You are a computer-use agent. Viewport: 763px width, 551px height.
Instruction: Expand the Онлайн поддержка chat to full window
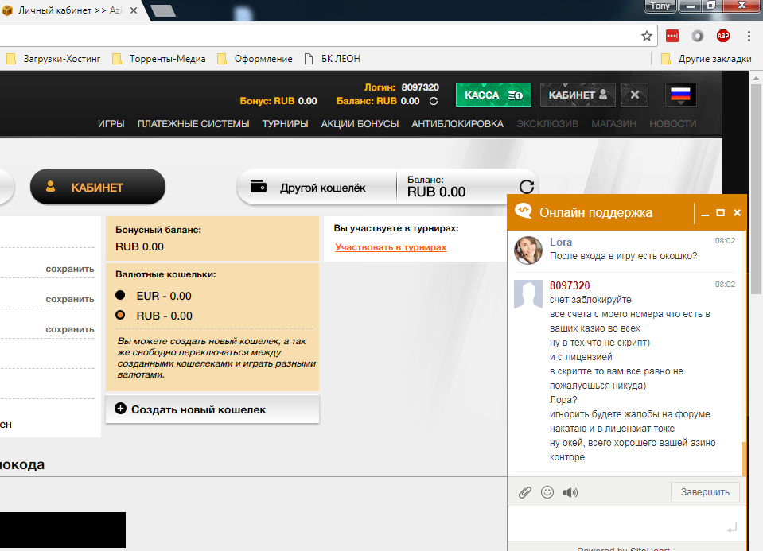[x=721, y=213]
